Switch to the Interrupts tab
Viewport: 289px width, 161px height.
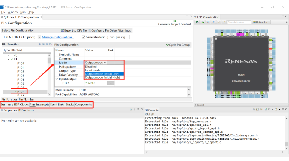click(42, 104)
